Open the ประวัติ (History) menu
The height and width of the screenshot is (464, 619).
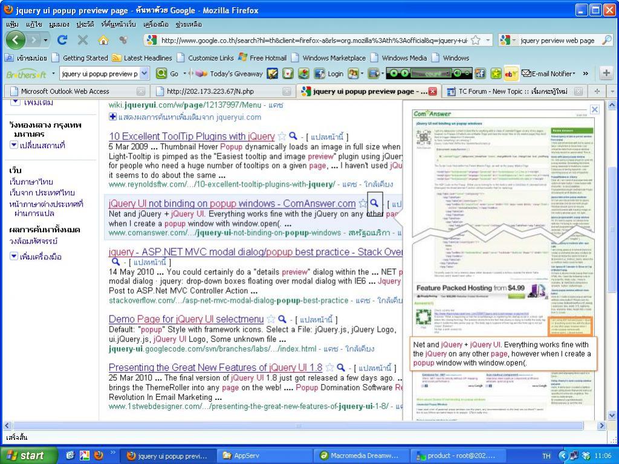[85, 24]
